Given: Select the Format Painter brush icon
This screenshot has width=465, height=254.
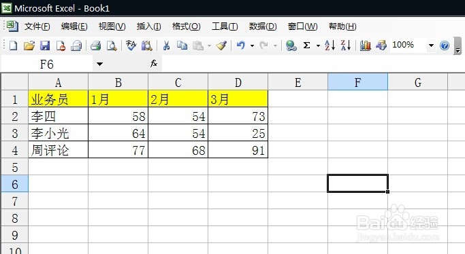Looking at the screenshot, I should click(221, 46).
